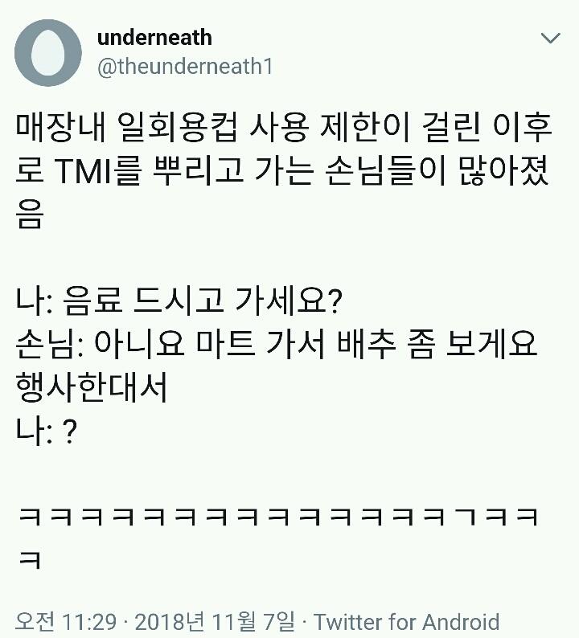Open the Twitter for Android source link
This screenshot has width=579, height=638.
pos(406,622)
